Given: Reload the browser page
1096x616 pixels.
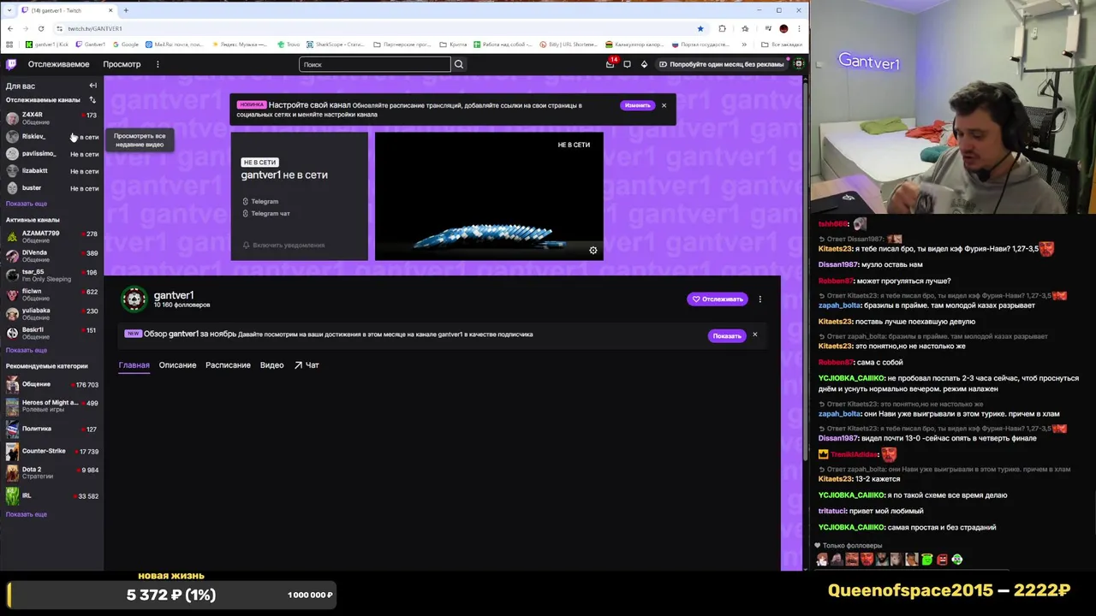Looking at the screenshot, I should click(x=40, y=28).
